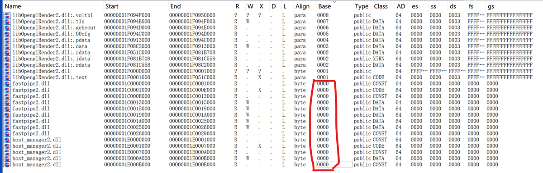Toggle sort arrow above the Base column
543x173 pixels.
[x=334, y=1]
